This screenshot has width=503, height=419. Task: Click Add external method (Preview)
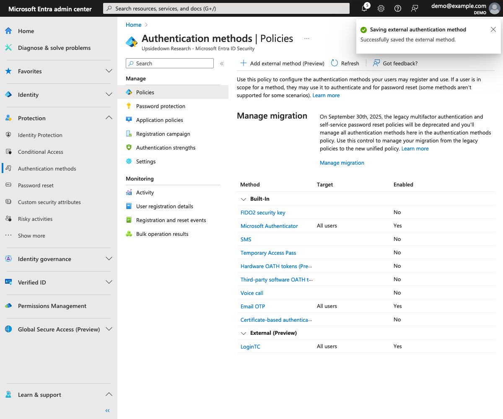(x=282, y=63)
